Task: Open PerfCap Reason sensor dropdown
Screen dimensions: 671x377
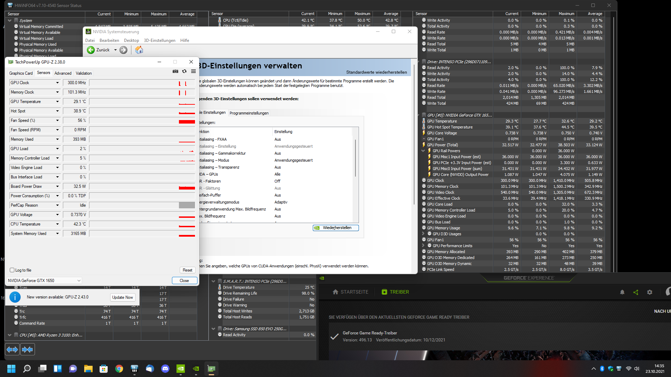Action: coord(57,205)
